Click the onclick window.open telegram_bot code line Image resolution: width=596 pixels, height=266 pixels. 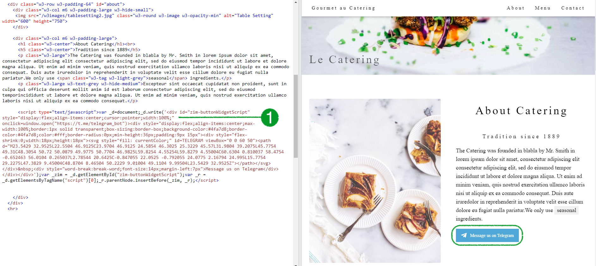(x=129, y=123)
